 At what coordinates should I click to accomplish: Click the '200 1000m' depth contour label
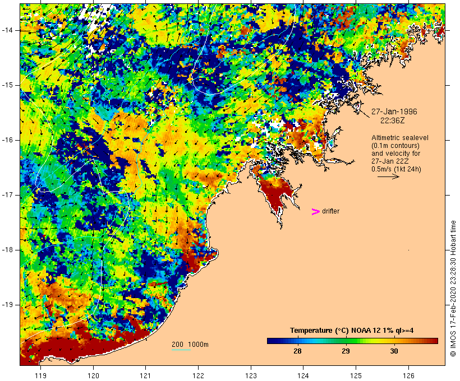(190, 345)
